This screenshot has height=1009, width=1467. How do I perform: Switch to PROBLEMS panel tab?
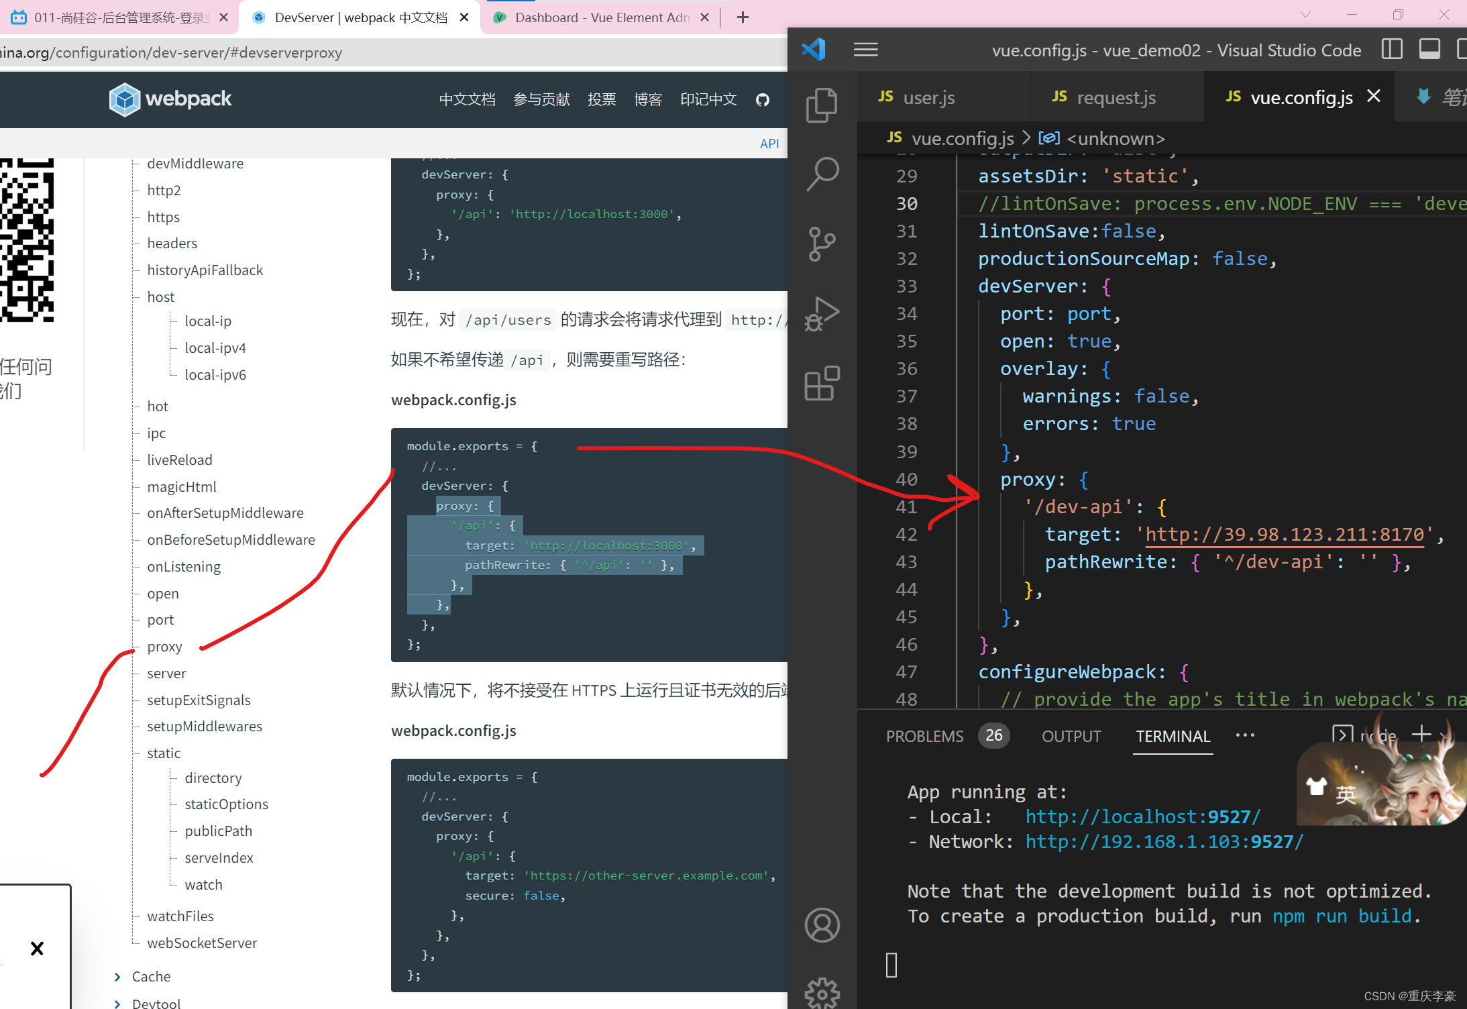[924, 736]
